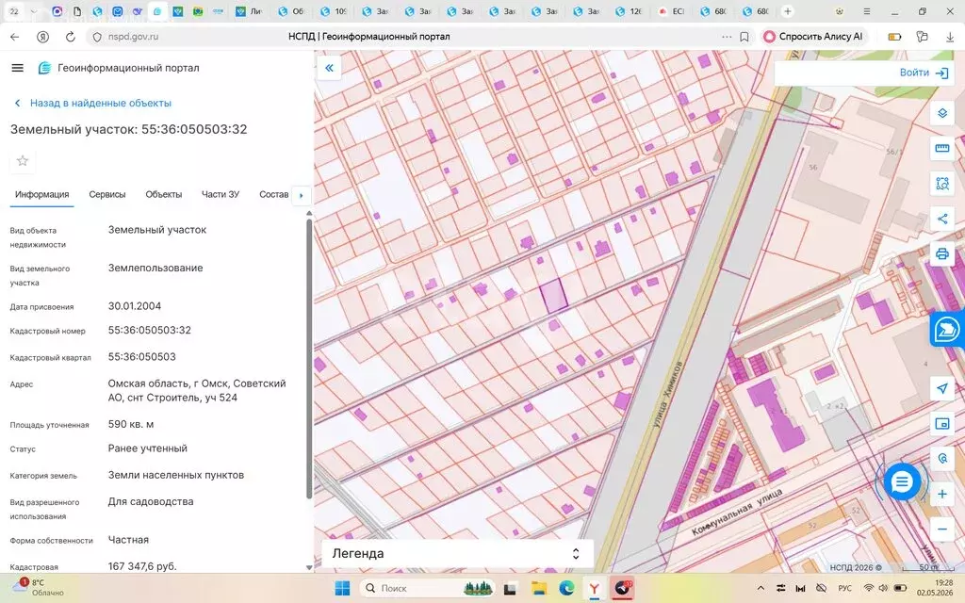Select the browser tab labeled ЕСІ
This screenshot has height=603, width=965.
(672, 11)
